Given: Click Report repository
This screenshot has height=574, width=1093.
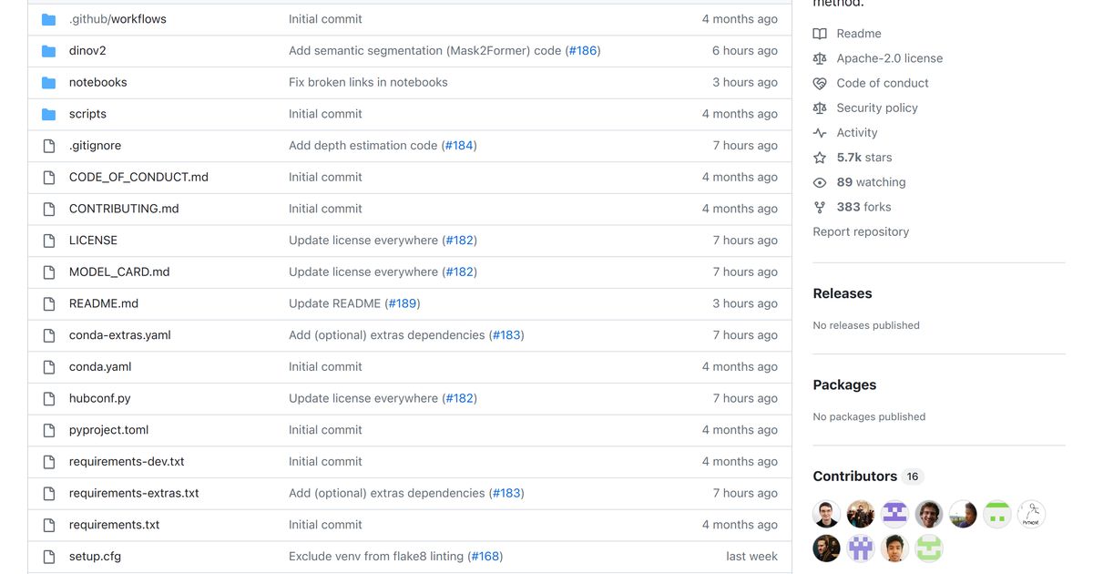Looking at the screenshot, I should (x=860, y=231).
